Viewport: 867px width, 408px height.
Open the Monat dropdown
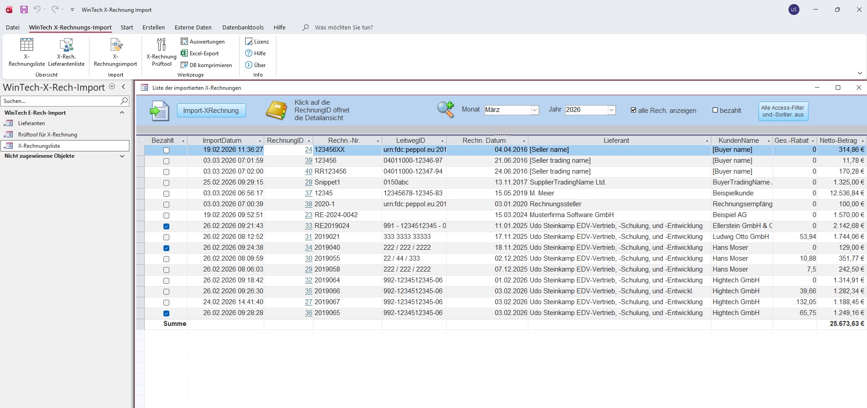[x=534, y=110]
